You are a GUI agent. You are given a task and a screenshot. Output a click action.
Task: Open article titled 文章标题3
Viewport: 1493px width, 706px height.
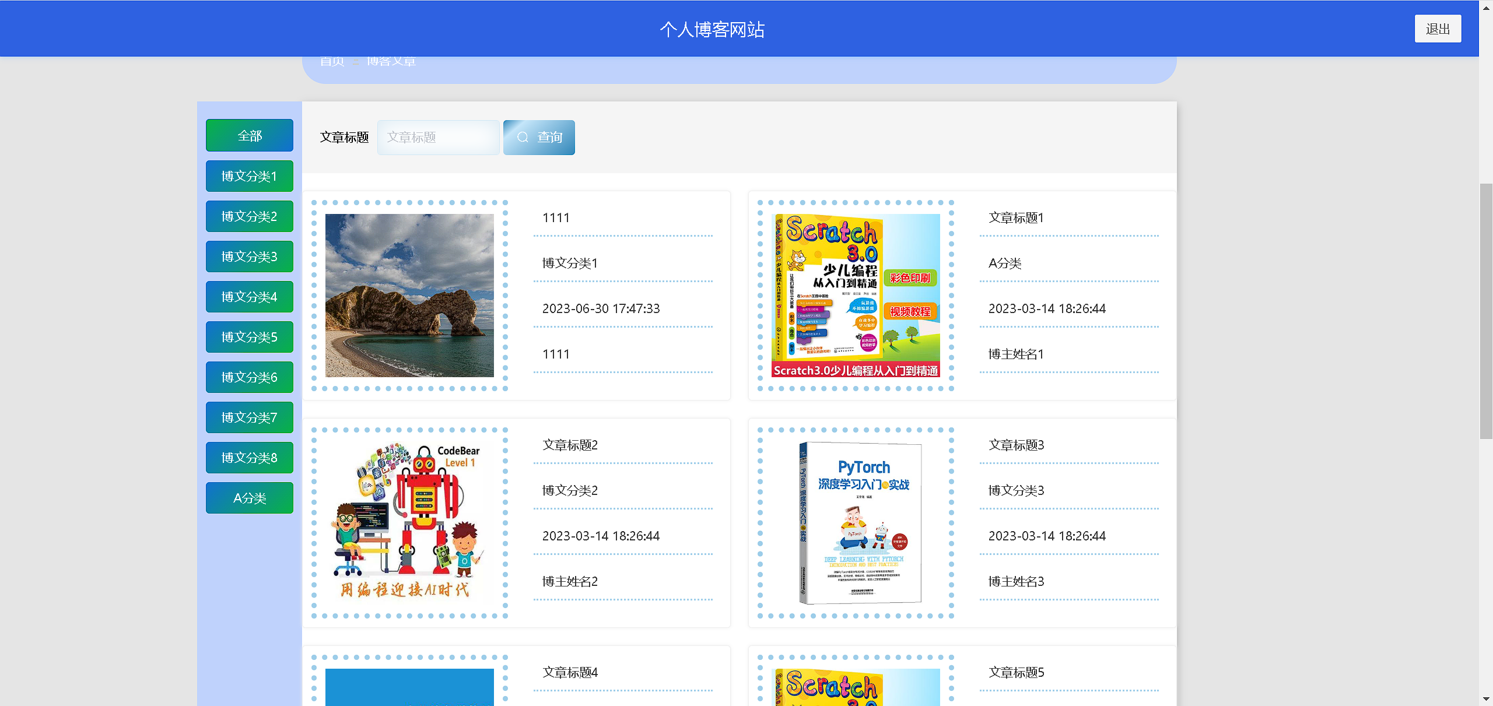(x=1016, y=445)
